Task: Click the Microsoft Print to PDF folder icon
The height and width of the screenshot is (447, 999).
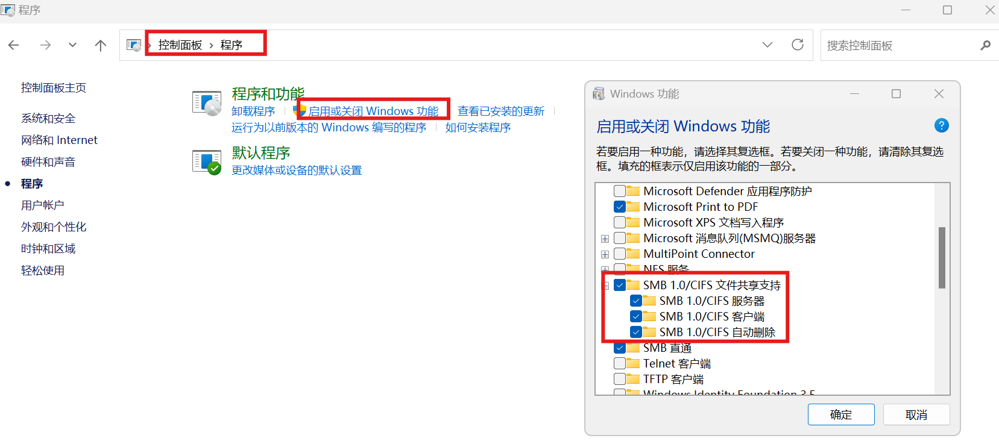Action: point(633,207)
